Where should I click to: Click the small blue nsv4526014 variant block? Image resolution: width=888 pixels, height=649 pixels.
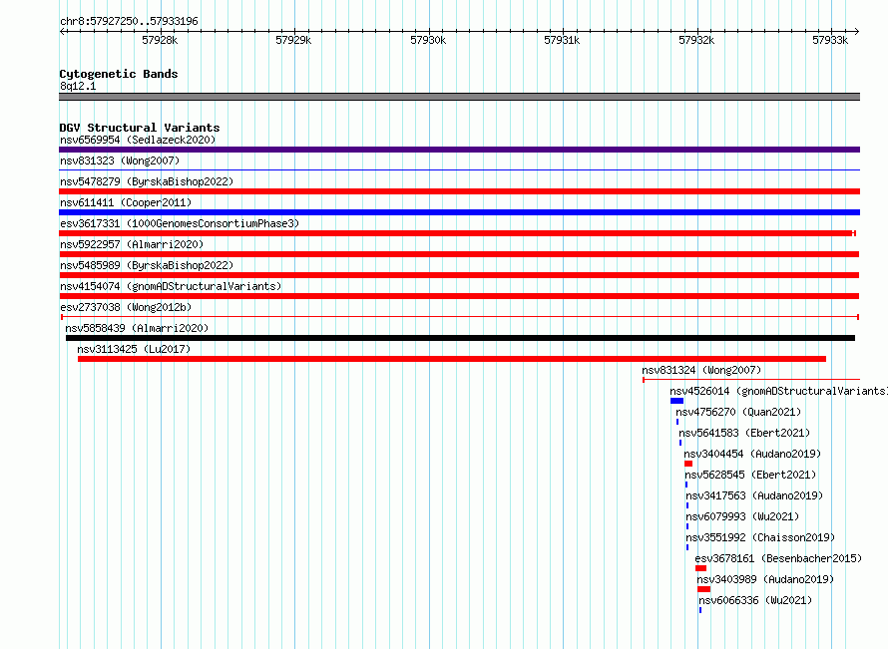(x=676, y=401)
